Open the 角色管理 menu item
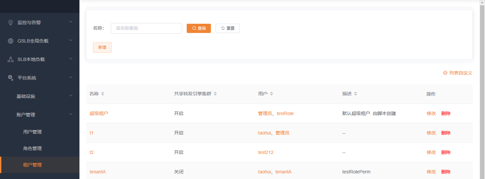Image resolution: width=485 pixels, height=179 pixels. click(32, 148)
